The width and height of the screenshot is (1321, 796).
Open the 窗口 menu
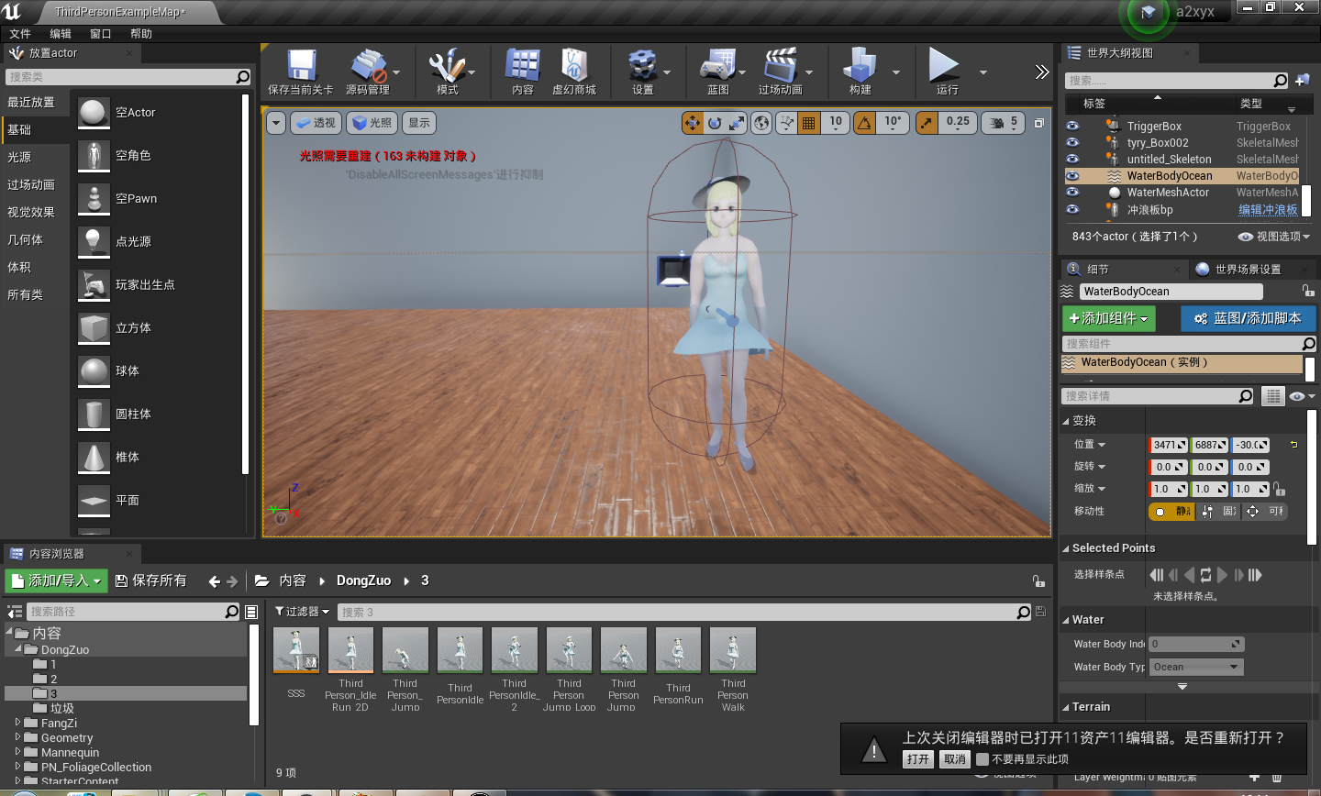101,34
